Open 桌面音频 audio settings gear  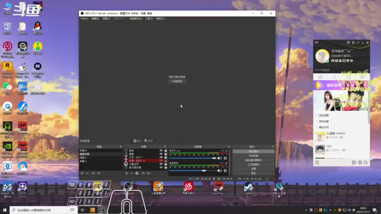[x=225, y=171]
